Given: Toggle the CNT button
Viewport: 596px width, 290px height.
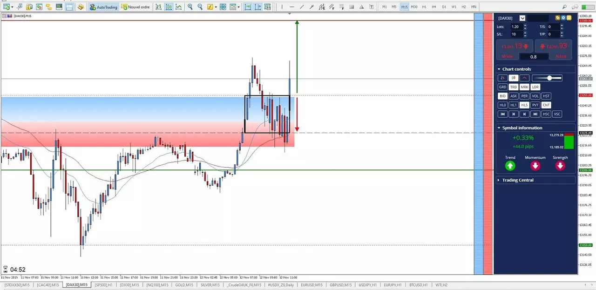Looking at the screenshot, I should 546,105.
